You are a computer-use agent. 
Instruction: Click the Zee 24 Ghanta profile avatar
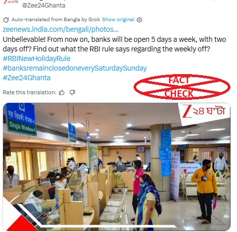[11, 3]
